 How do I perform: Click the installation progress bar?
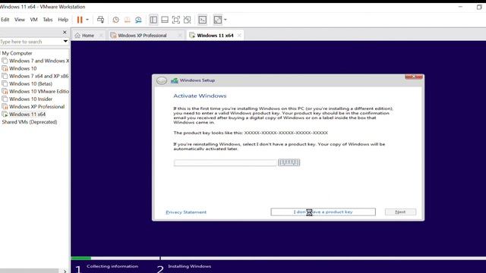(x=279, y=258)
